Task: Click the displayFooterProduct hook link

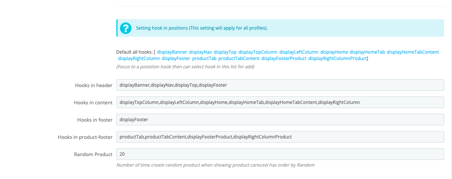Action: coord(284,59)
